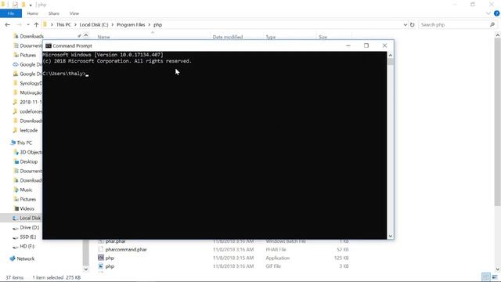
Task: Open pinned Downloads in Quick access
Action: pos(31,36)
